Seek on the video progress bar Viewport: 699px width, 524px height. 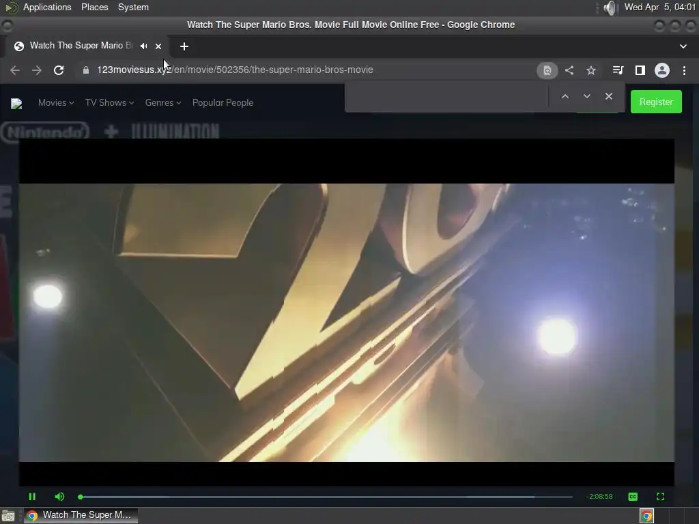coord(326,497)
